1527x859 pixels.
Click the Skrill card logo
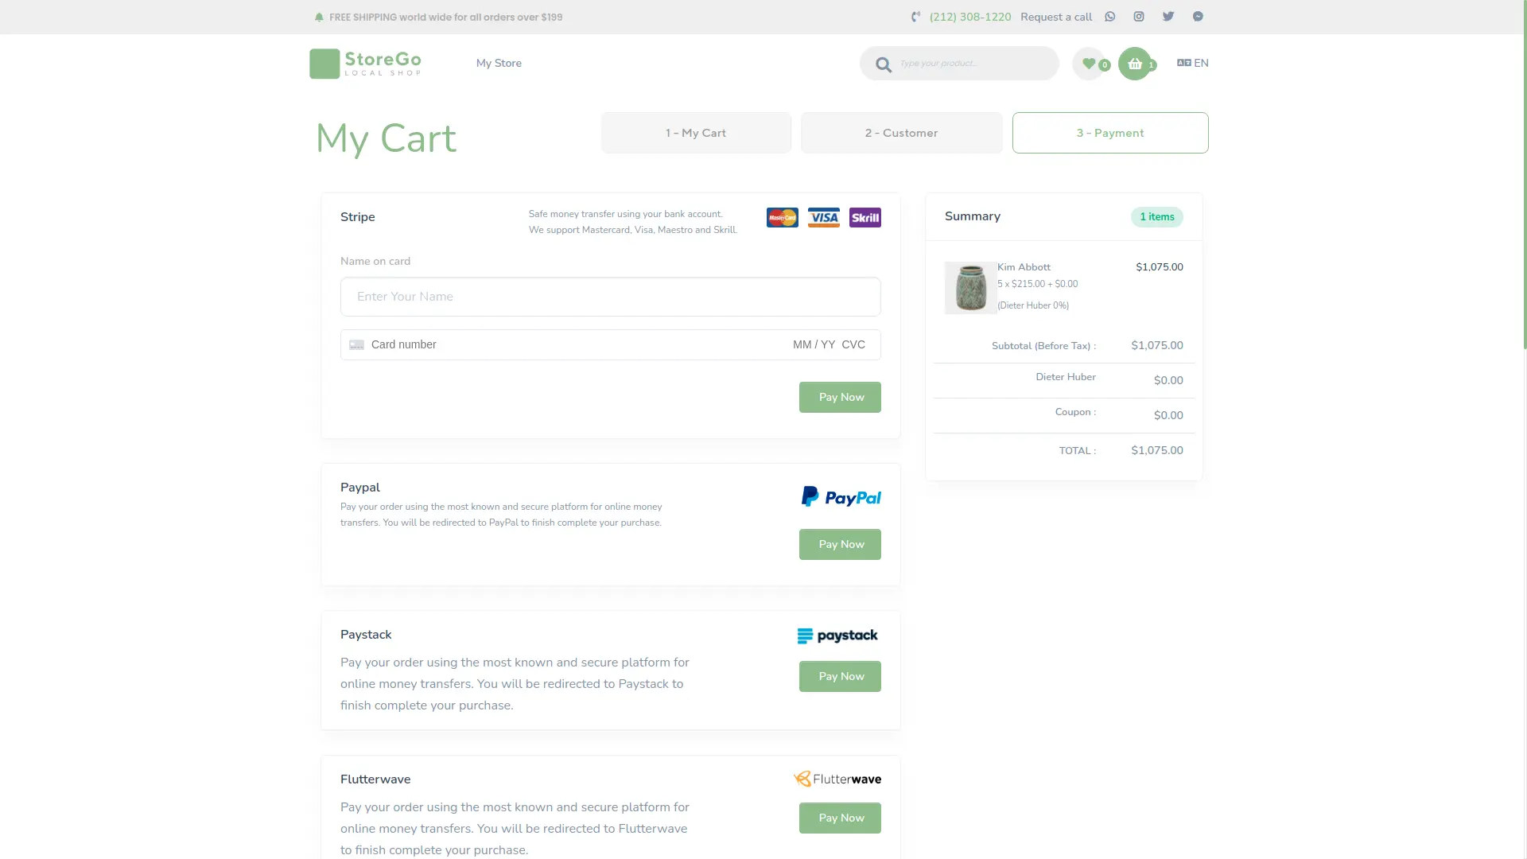click(865, 217)
